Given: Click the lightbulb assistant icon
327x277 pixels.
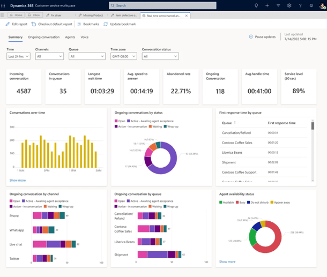Looking at the screenshot, I should pyautogui.click(x=256, y=6).
